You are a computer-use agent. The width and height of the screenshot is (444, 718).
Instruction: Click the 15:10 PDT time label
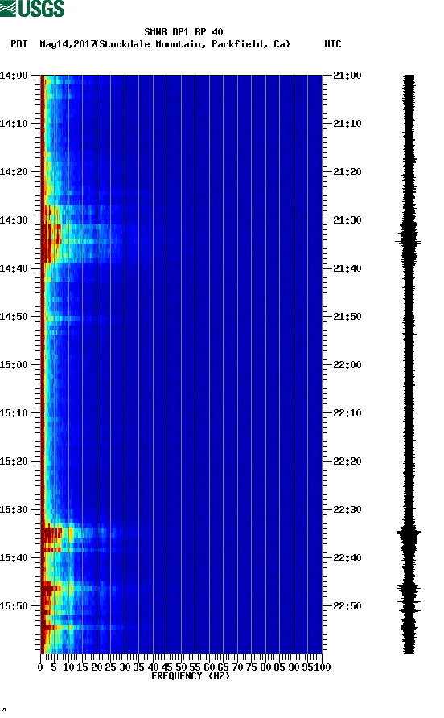pos(14,413)
